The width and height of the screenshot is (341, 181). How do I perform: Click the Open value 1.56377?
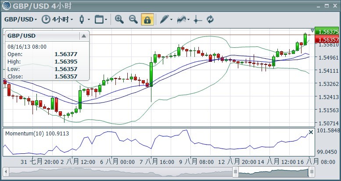click(x=66, y=54)
